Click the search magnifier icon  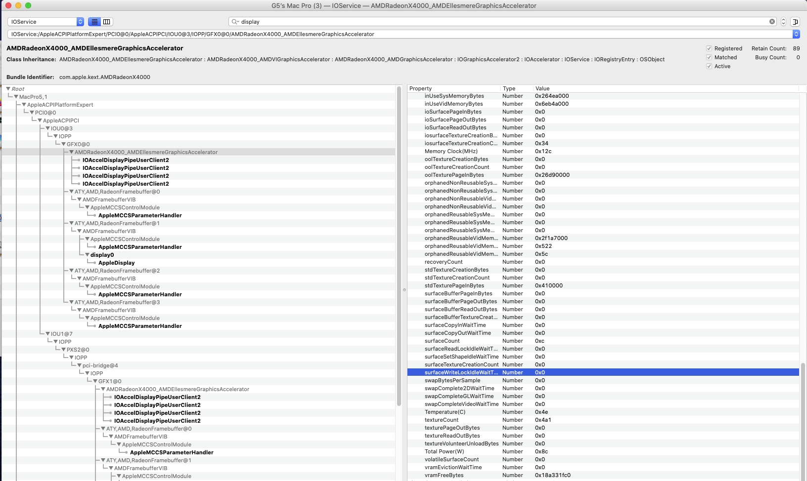point(235,22)
